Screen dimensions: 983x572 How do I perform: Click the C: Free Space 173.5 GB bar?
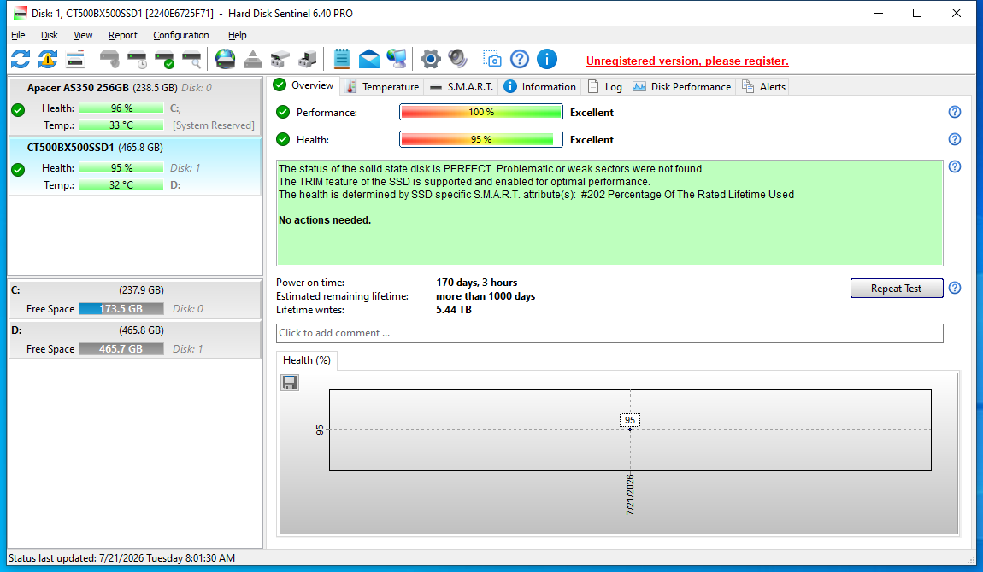click(121, 309)
